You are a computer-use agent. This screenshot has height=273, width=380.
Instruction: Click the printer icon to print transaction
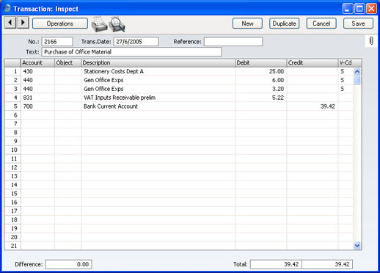(99, 24)
